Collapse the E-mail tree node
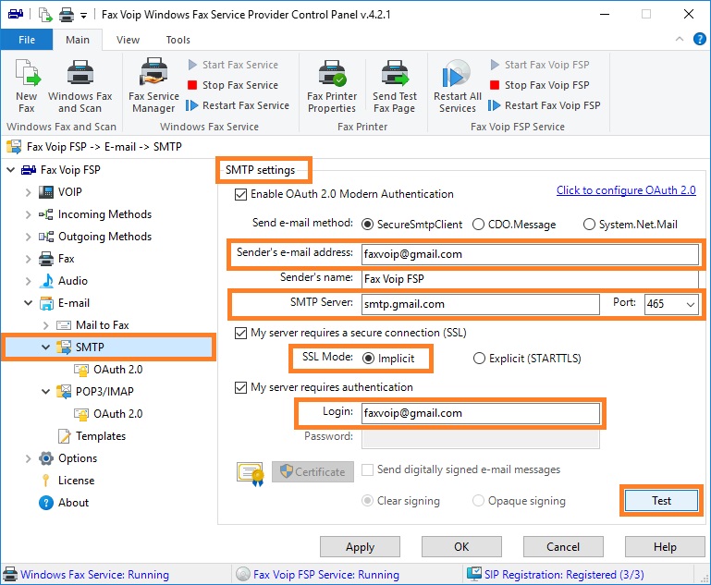711x585 pixels. pyautogui.click(x=28, y=303)
